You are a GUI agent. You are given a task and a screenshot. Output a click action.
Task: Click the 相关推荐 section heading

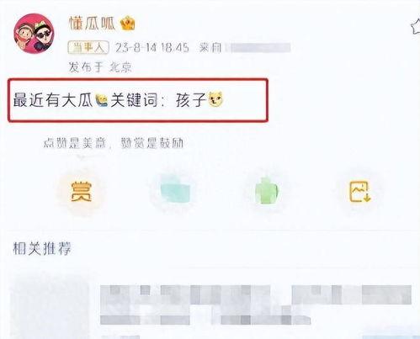(x=42, y=248)
